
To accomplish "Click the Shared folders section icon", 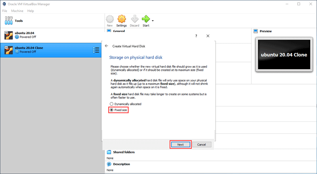I will click(x=109, y=152).
